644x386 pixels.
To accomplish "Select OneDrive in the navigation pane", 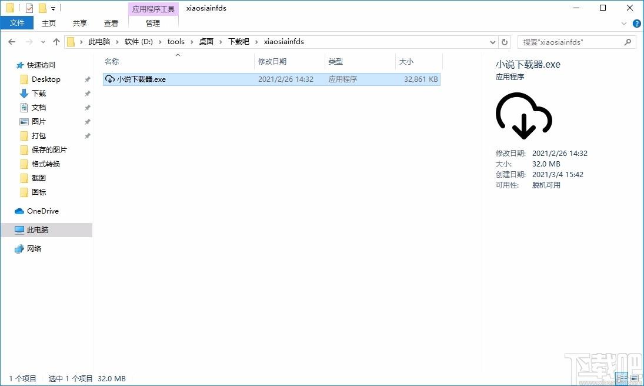I will coord(43,211).
